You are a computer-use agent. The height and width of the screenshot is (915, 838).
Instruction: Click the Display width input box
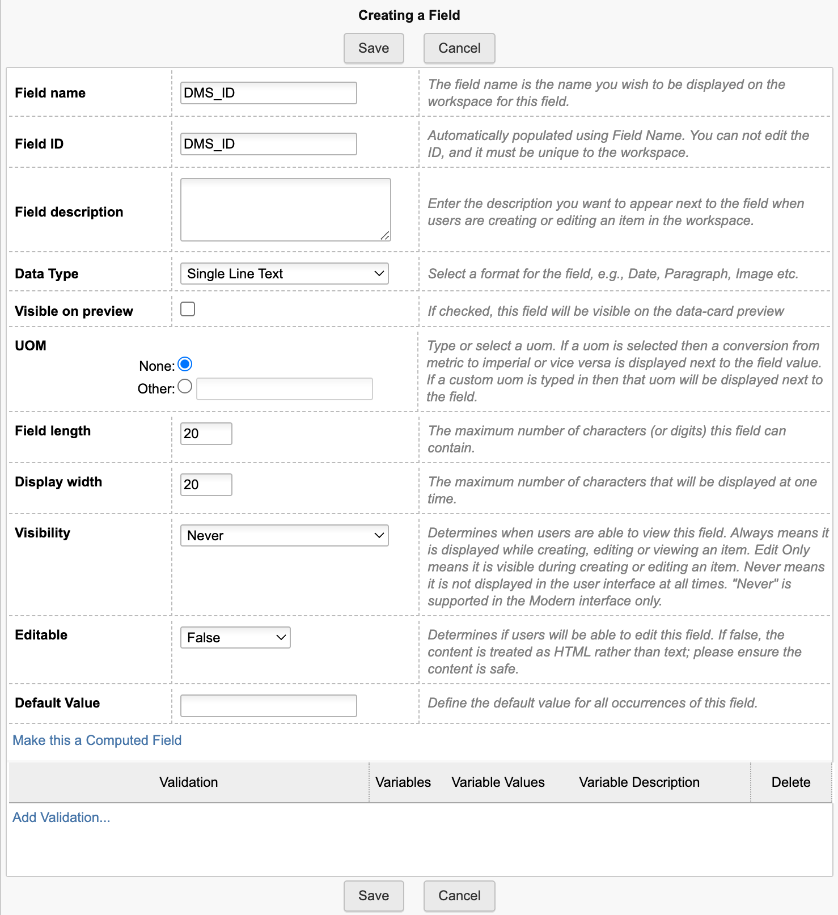(x=206, y=485)
